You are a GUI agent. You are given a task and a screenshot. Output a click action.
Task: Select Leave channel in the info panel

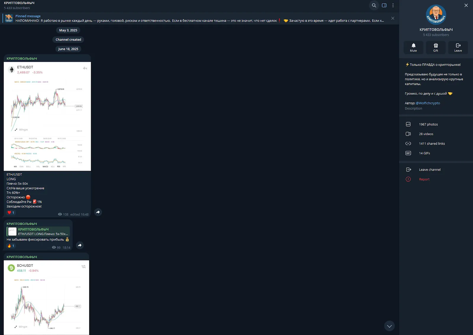point(436,170)
